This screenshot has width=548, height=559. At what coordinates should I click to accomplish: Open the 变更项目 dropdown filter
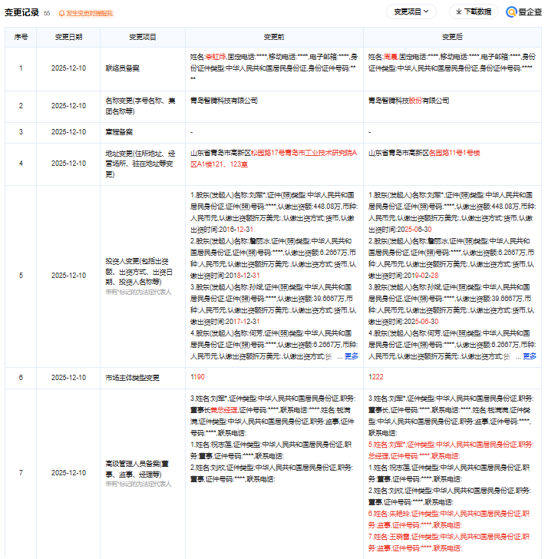click(411, 12)
